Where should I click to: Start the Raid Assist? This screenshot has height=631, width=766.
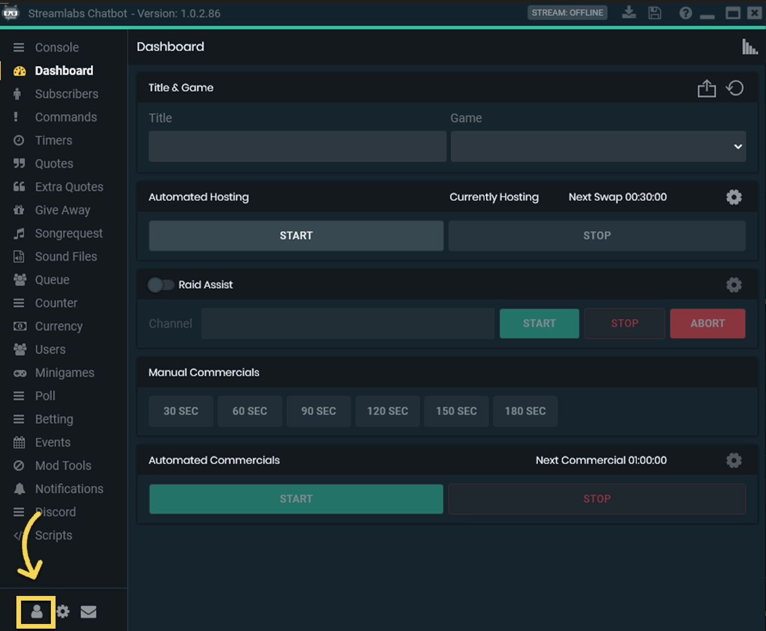[x=539, y=323]
